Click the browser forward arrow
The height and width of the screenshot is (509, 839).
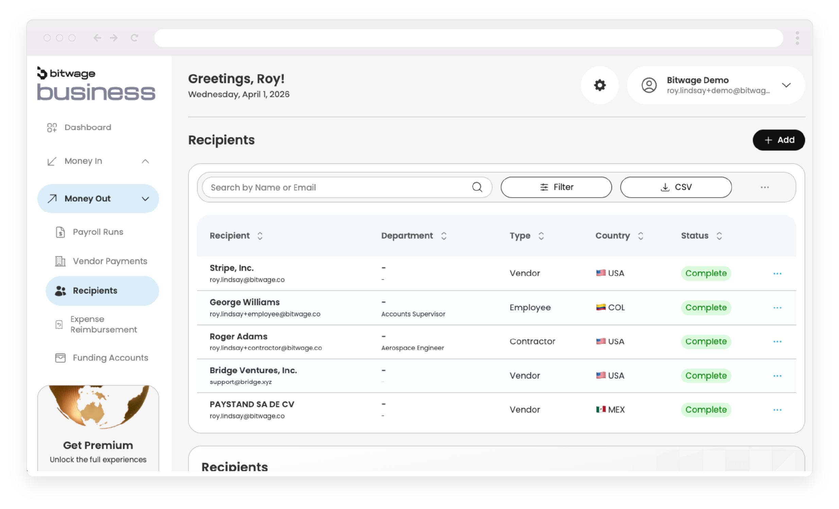[x=114, y=38]
